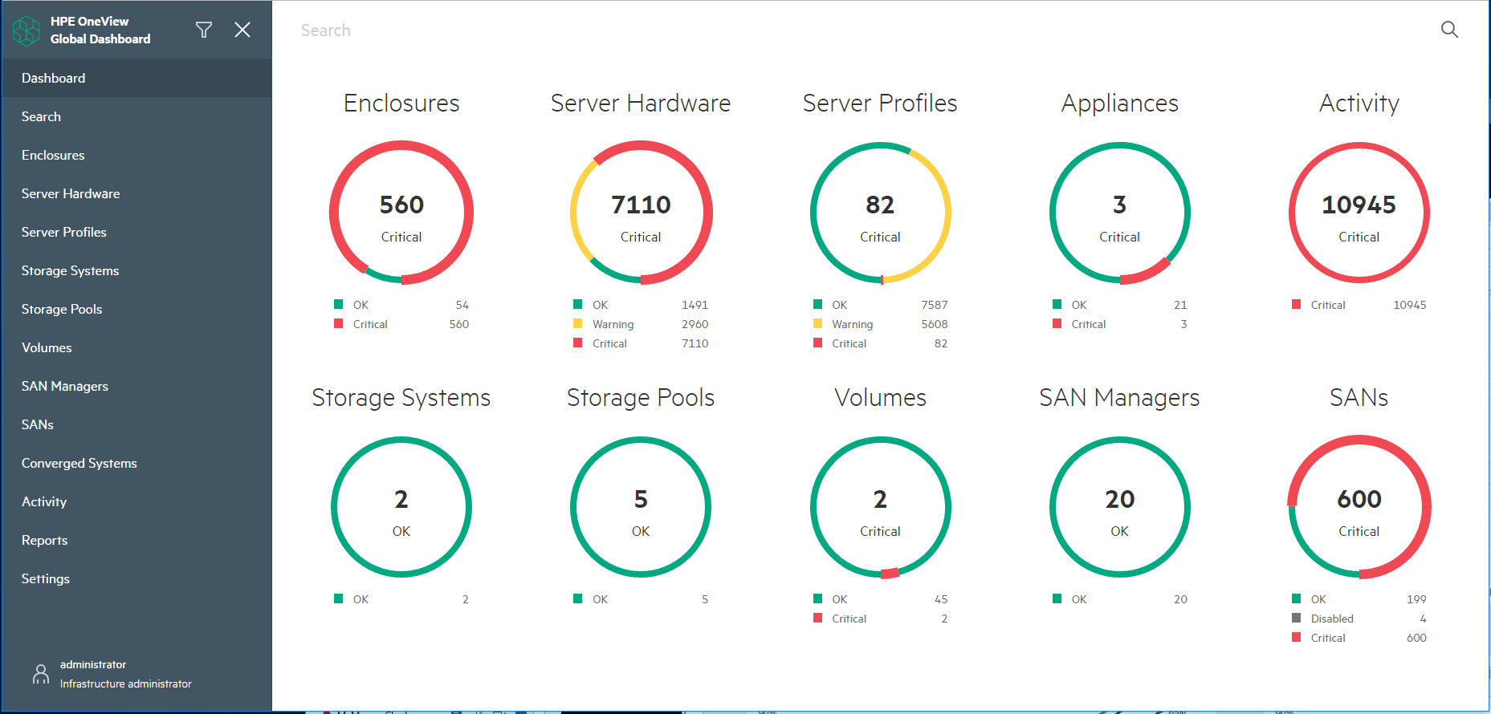The height and width of the screenshot is (714, 1491).
Task: Click the Appliances panel heading
Action: [1120, 104]
